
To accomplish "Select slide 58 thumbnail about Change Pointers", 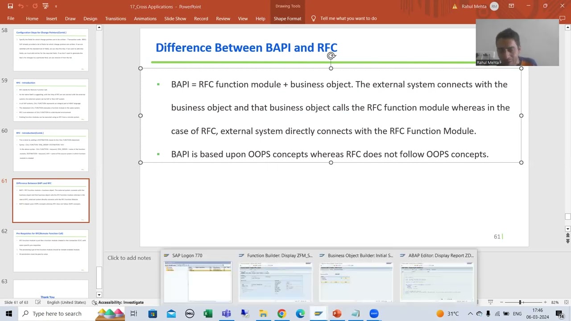I will (51, 50).
